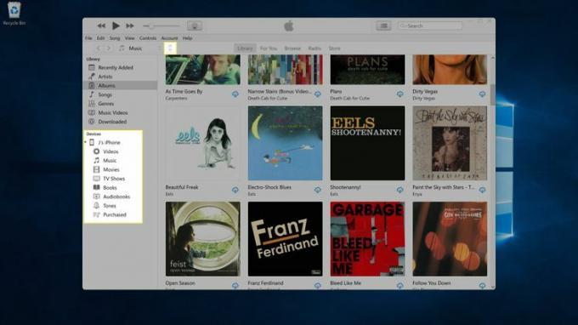This screenshot has height=325, width=578.
Task: Go forward with the right navigation arrow
Action: 109,48
